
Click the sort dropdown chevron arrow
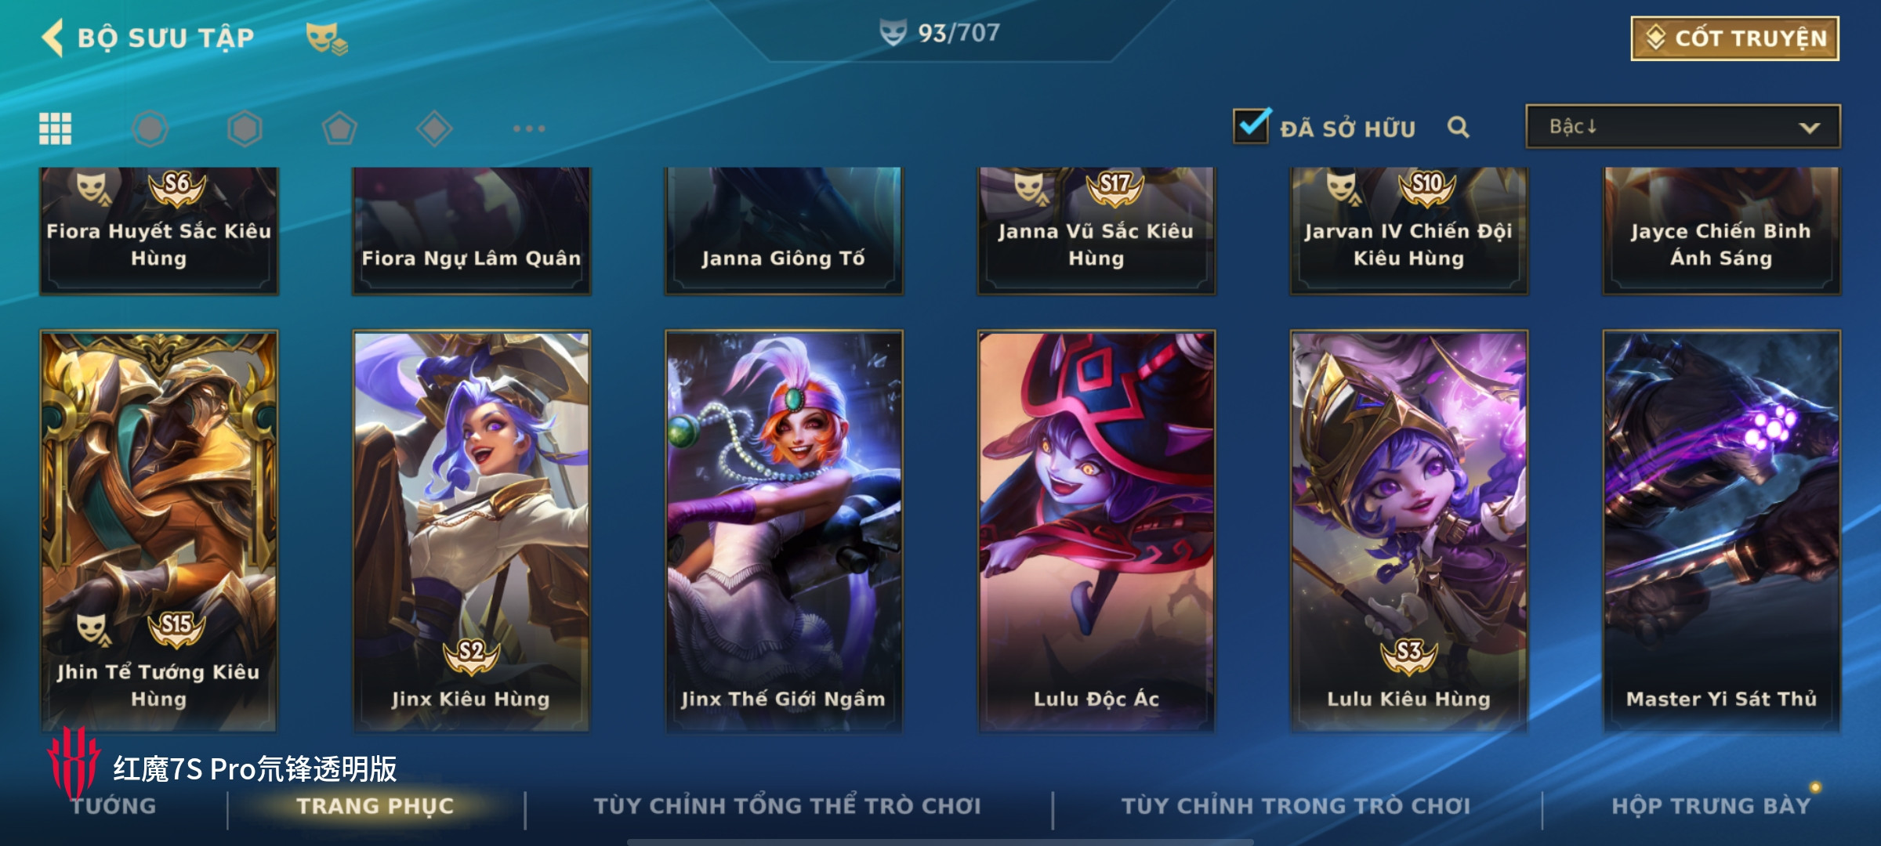pyautogui.click(x=1810, y=128)
